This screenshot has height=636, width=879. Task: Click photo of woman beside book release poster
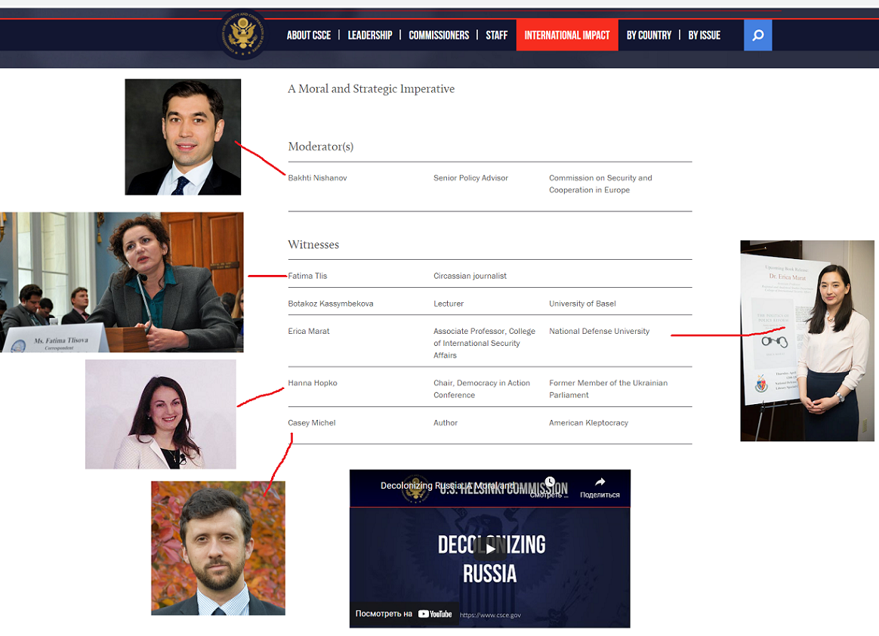tap(807, 341)
